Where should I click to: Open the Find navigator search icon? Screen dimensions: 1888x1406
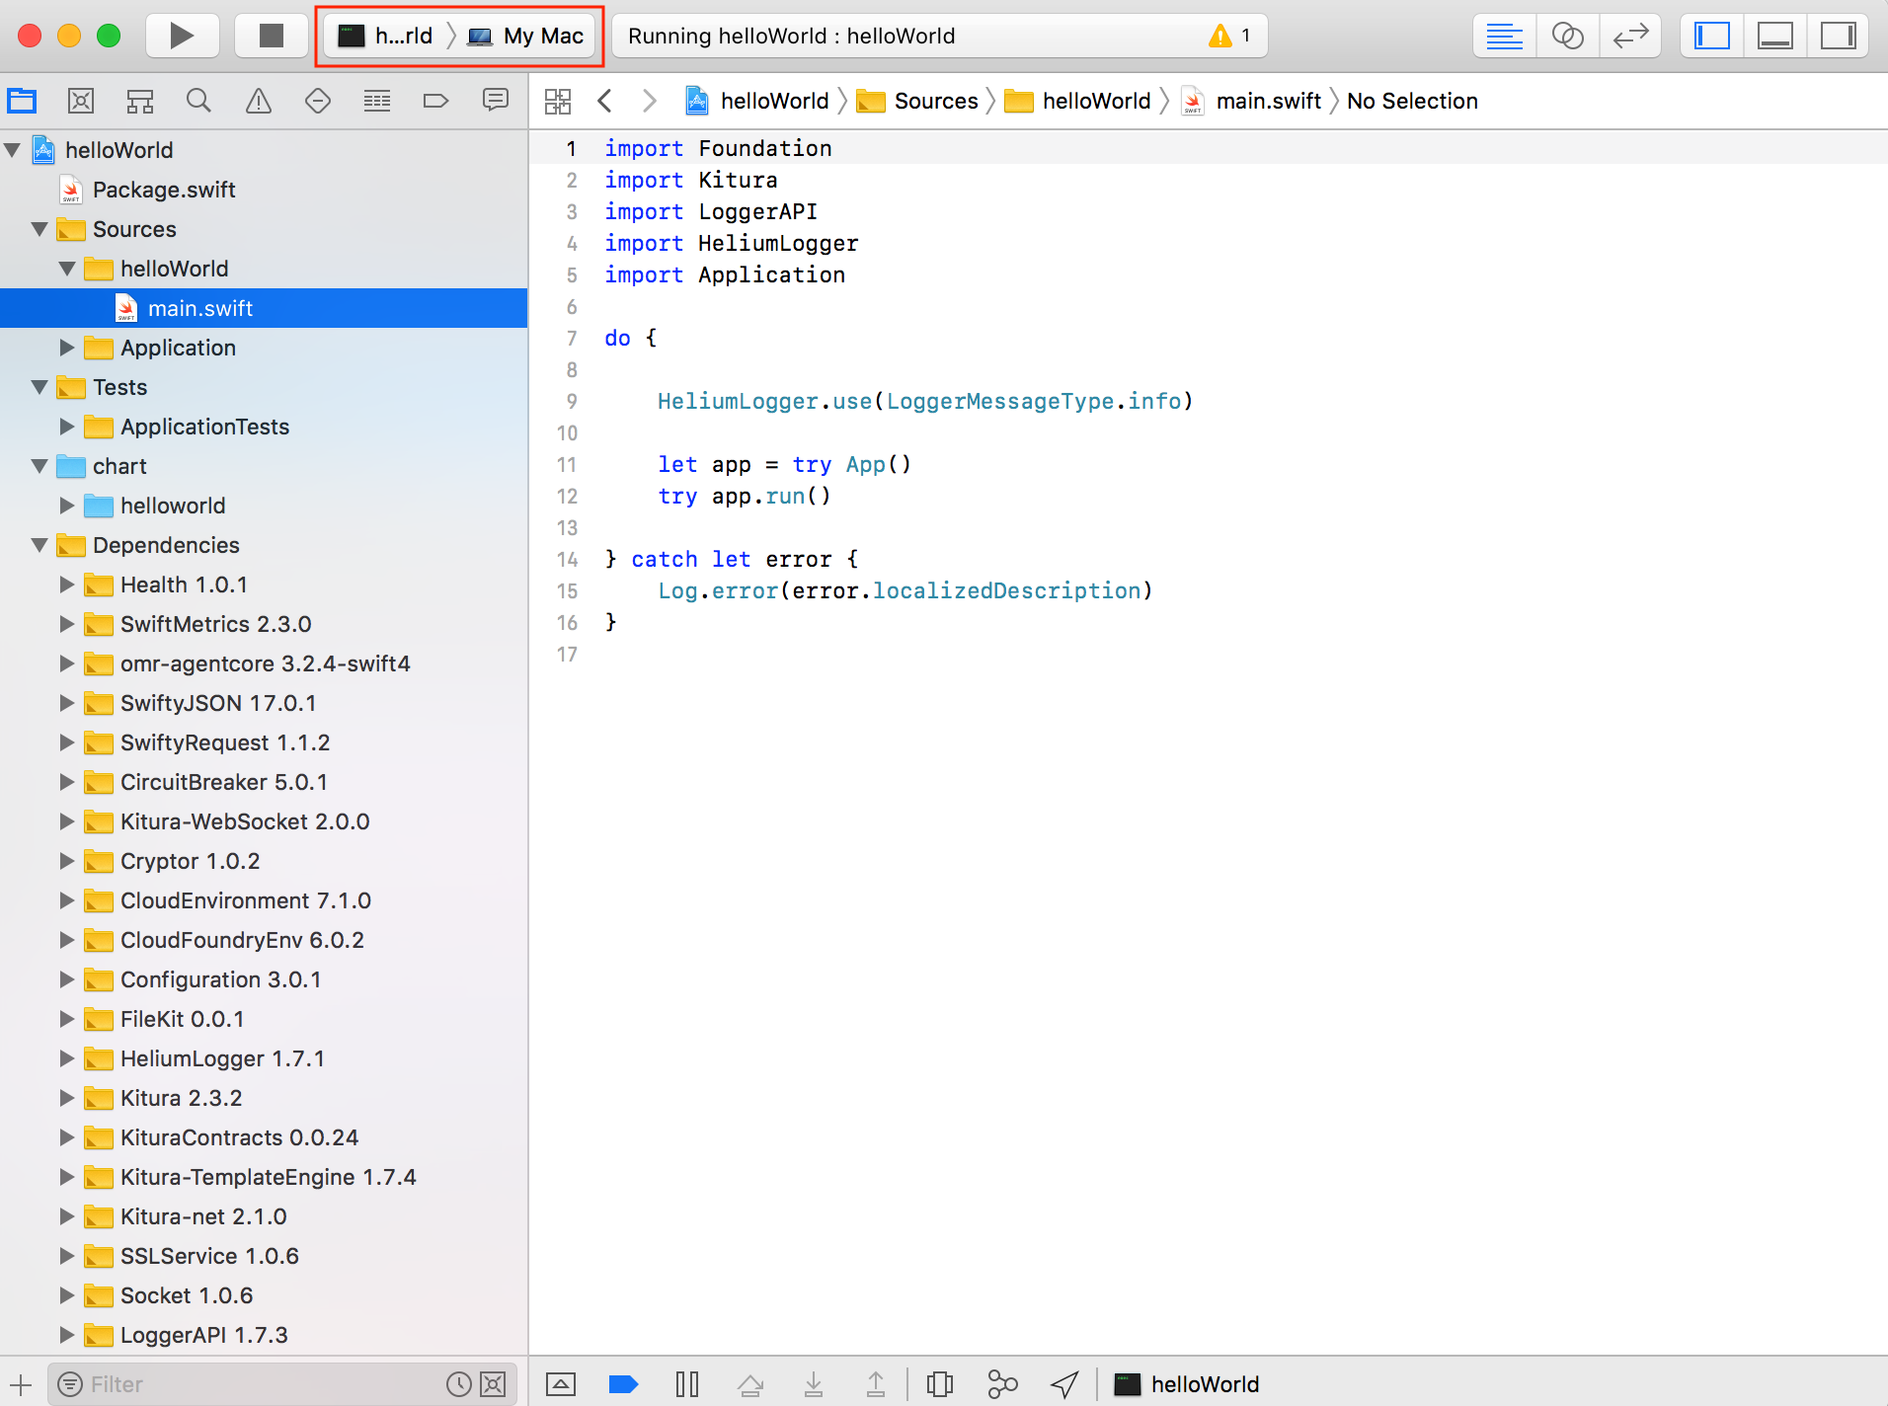pyautogui.click(x=198, y=101)
